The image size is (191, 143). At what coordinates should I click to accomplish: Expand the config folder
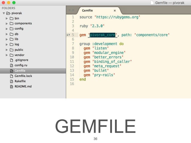[x=7, y=29]
